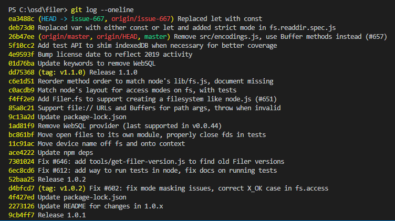Click the tag v1.0.2 label
Viewport: 395px width, 221px height.
[63, 188]
